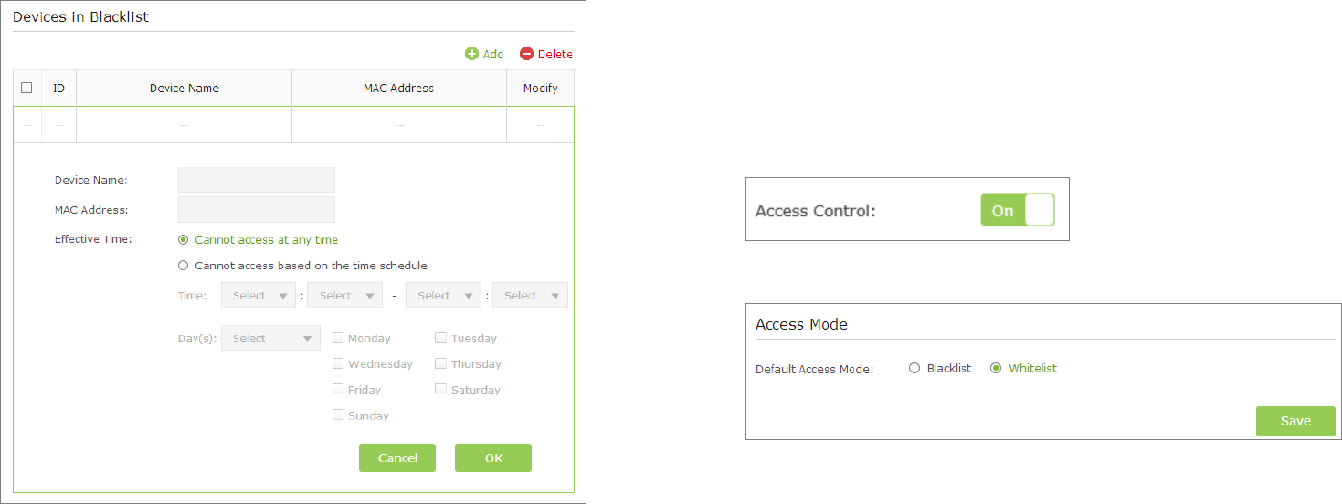
Task: Open the start minute Select dropdown
Action: [x=345, y=295]
